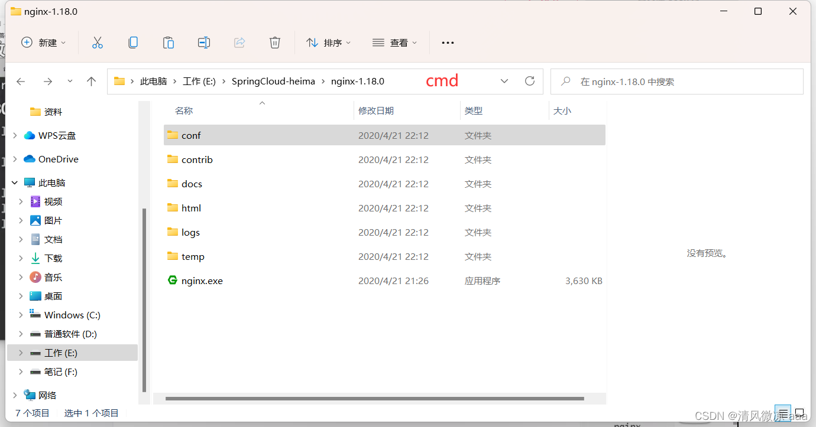This screenshot has height=427, width=816.
Task: Sort files by 名称 column header
Action: [184, 110]
